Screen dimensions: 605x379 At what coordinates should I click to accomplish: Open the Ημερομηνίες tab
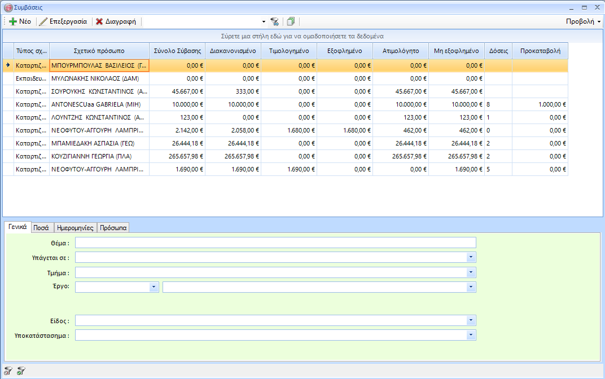pyautogui.click(x=75, y=228)
